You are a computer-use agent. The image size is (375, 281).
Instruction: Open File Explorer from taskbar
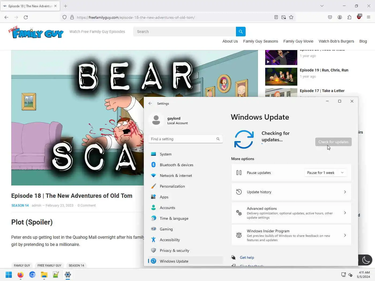coord(44,275)
